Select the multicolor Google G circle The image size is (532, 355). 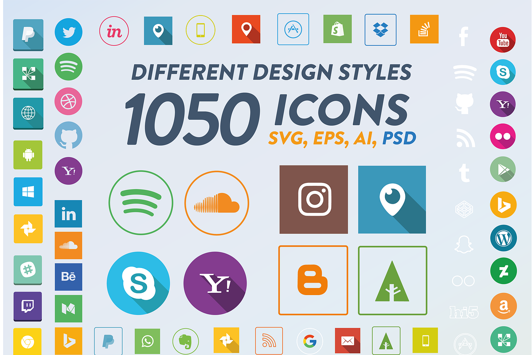pyautogui.click(x=310, y=341)
